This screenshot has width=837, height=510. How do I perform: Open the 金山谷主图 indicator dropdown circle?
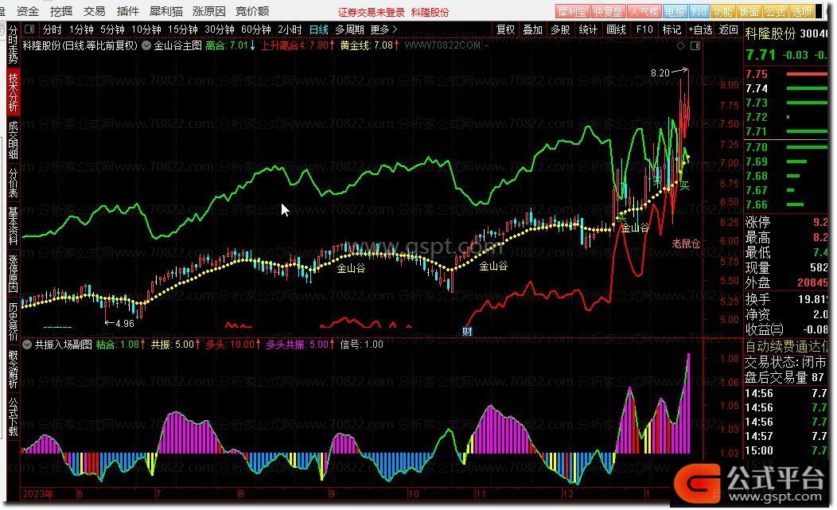(146, 45)
